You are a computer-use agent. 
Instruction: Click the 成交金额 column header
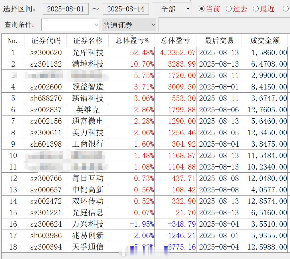tap(265, 41)
